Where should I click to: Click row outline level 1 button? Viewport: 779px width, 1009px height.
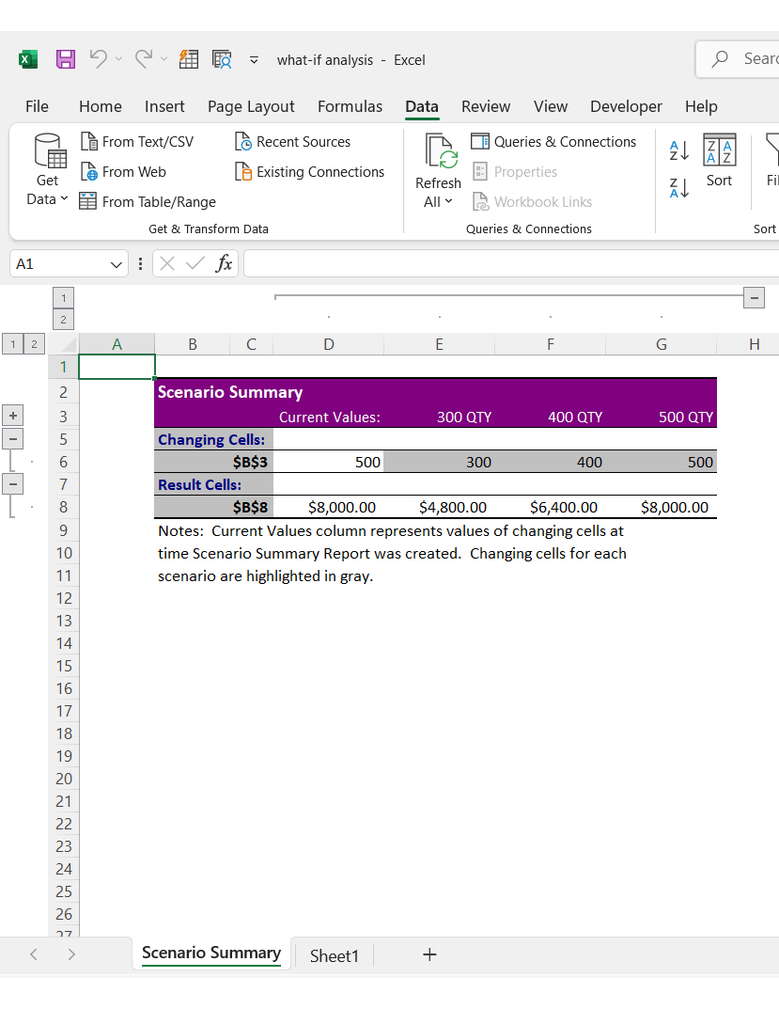click(13, 344)
